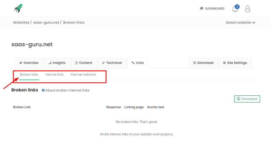Open the Content tab
Image resolution: width=271 pixels, height=144 pixels.
[x=84, y=63]
